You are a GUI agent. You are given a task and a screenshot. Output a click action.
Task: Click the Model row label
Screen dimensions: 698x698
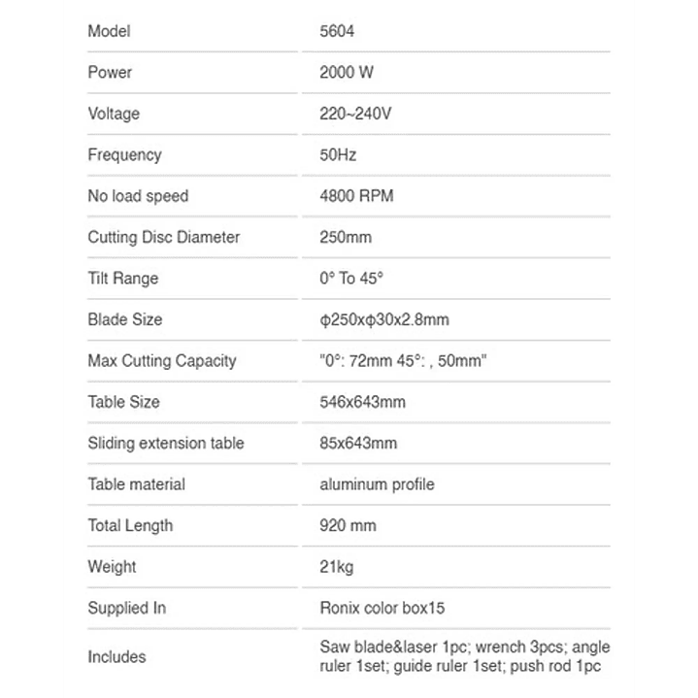coord(109,31)
